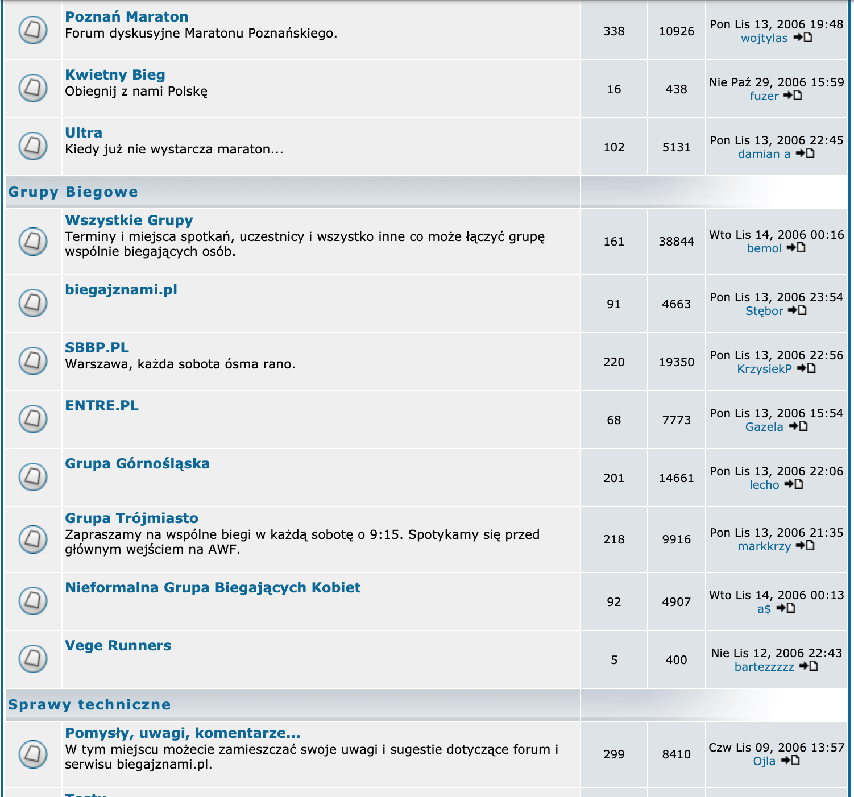
Task: Click latest-post arrow icon beside KrzysiekP
Action: point(806,368)
